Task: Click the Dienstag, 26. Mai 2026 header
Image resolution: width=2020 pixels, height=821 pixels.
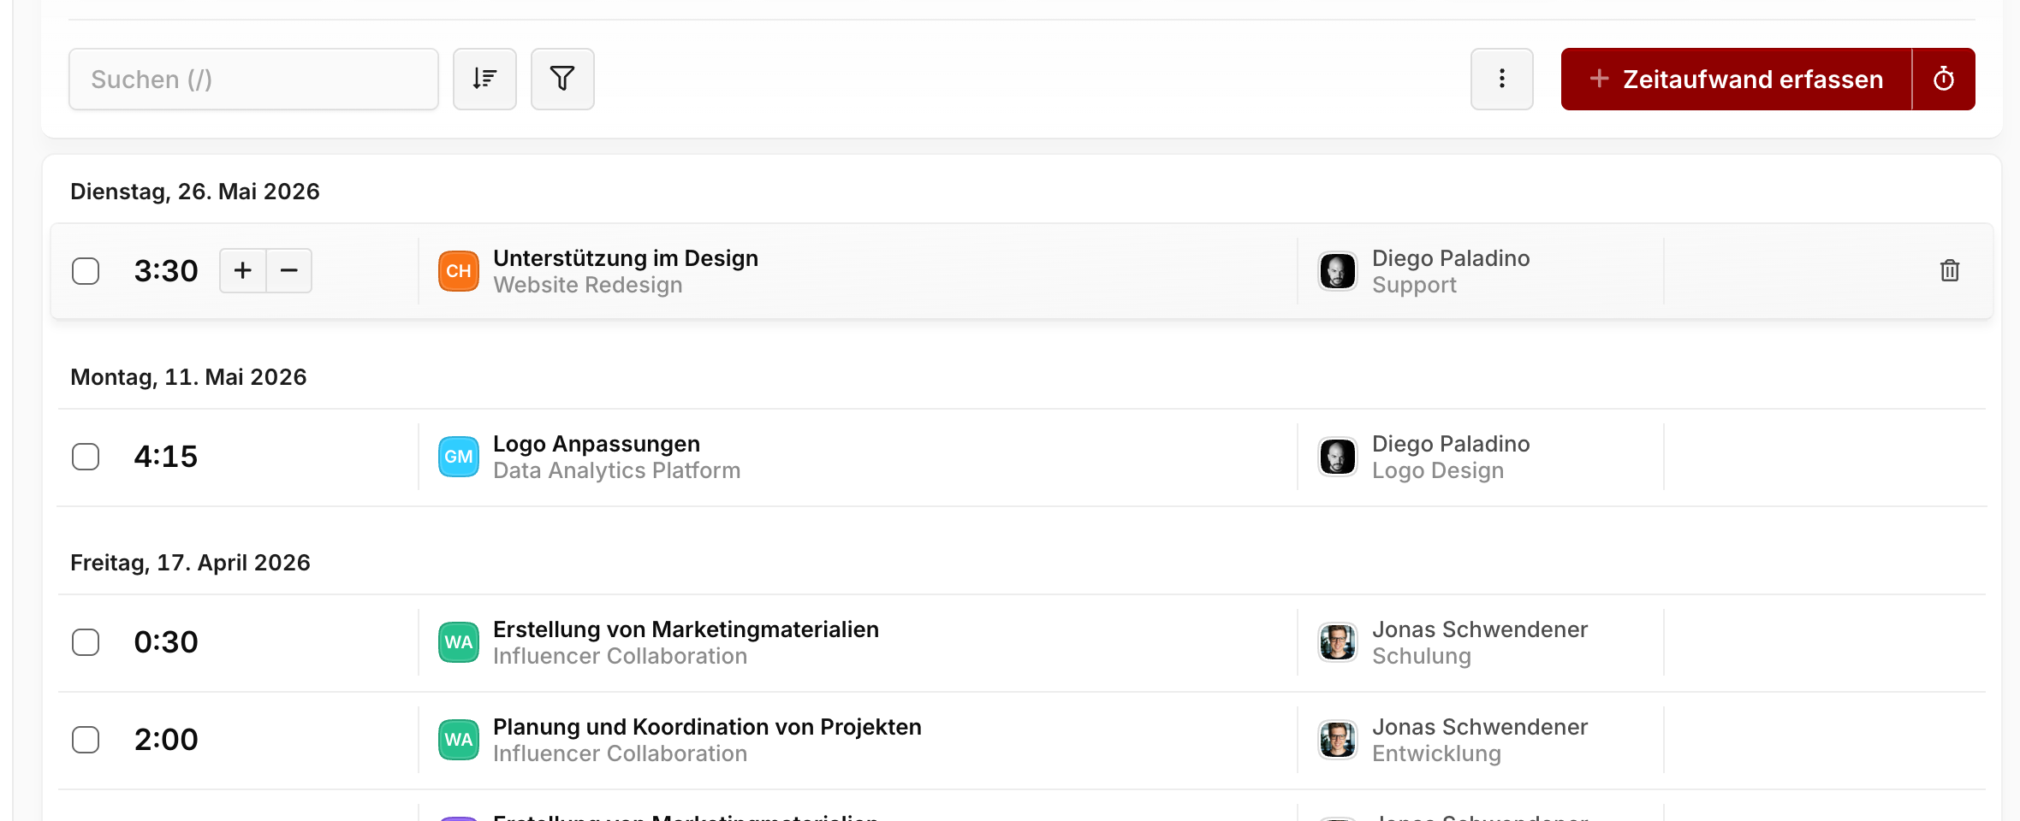Action: click(x=195, y=192)
